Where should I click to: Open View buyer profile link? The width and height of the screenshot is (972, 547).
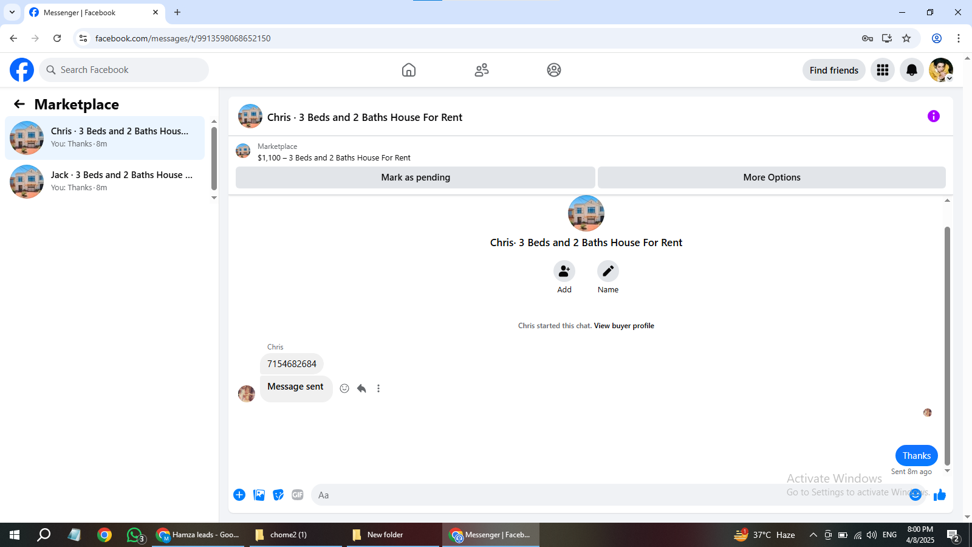(624, 326)
